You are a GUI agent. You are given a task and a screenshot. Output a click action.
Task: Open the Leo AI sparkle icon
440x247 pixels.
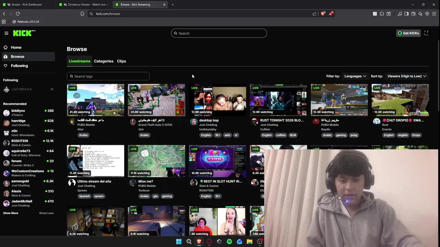pyautogui.click(x=420, y=14)
